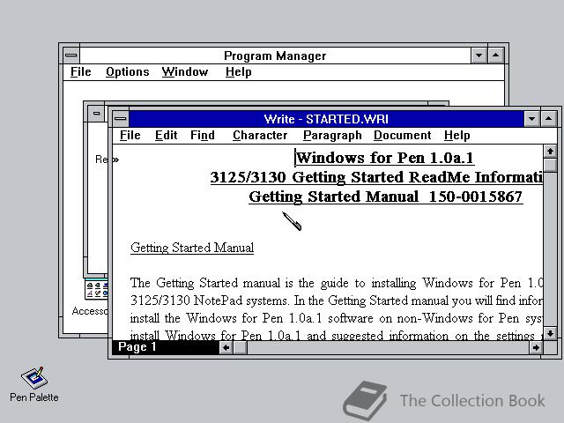Open the Accessories group icon in Program Manager
The width and height of the screenshot is (564, 423).
96,298
